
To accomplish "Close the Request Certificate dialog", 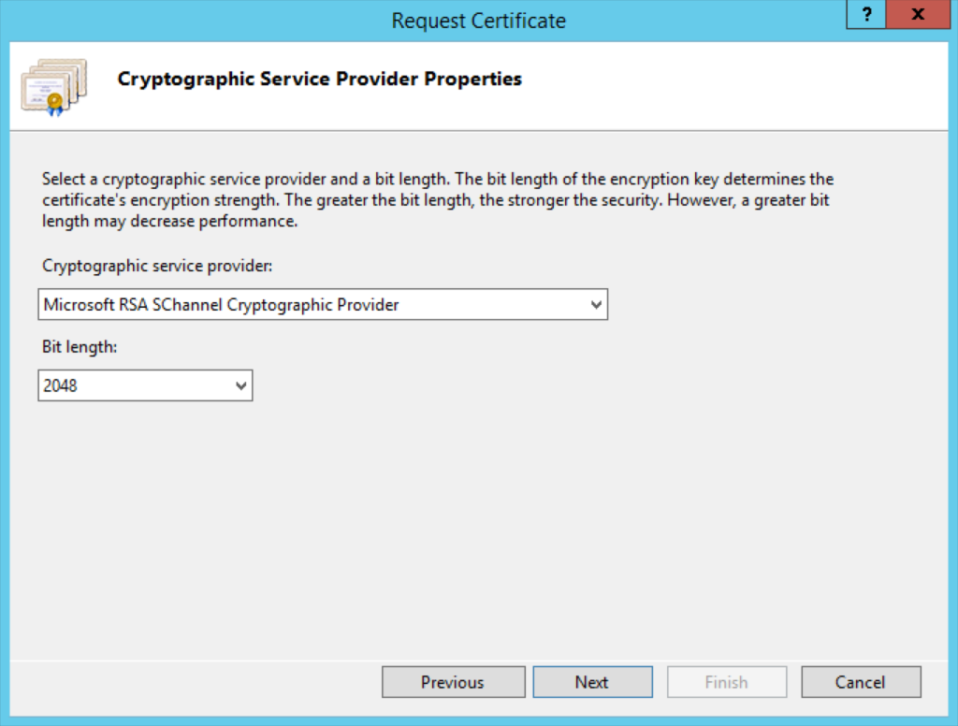I will point(917,15).
